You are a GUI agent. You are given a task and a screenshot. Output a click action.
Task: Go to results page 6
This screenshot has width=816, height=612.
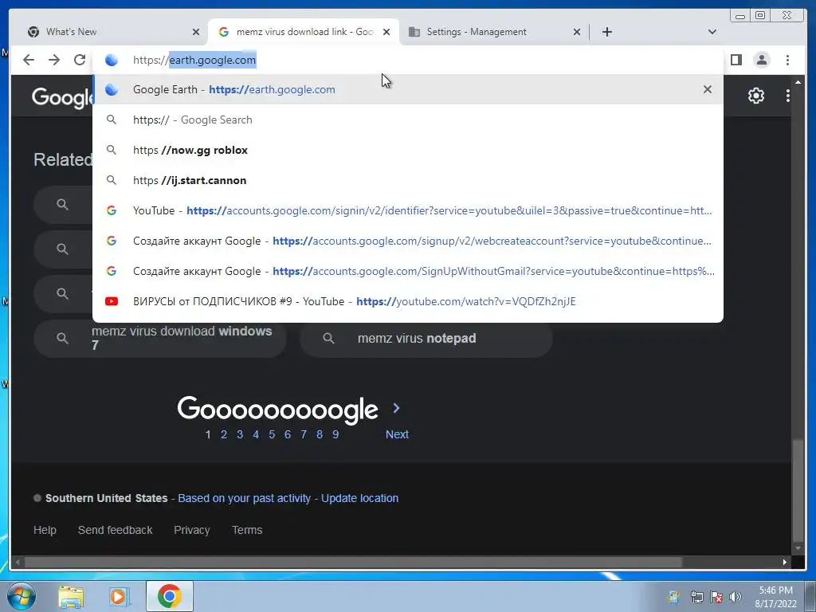tap(288, 434)
